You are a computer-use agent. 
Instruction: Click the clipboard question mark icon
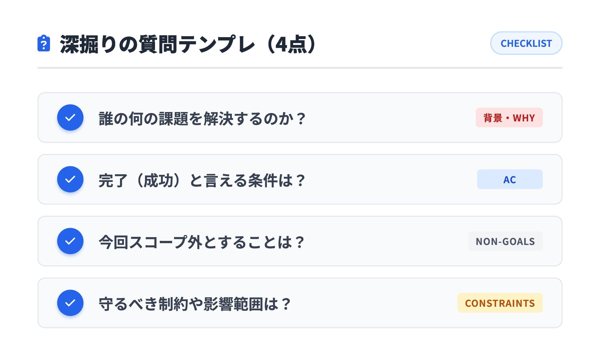click(44, 43)
